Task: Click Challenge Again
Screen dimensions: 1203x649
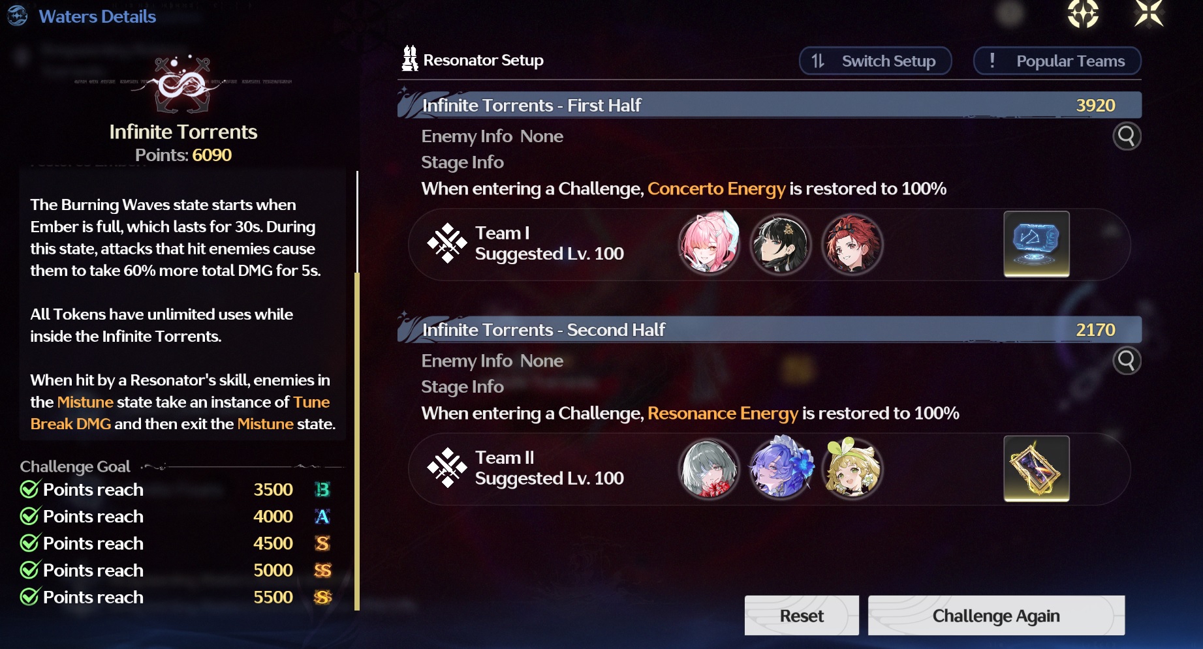Action: click(x=996, y=616)
